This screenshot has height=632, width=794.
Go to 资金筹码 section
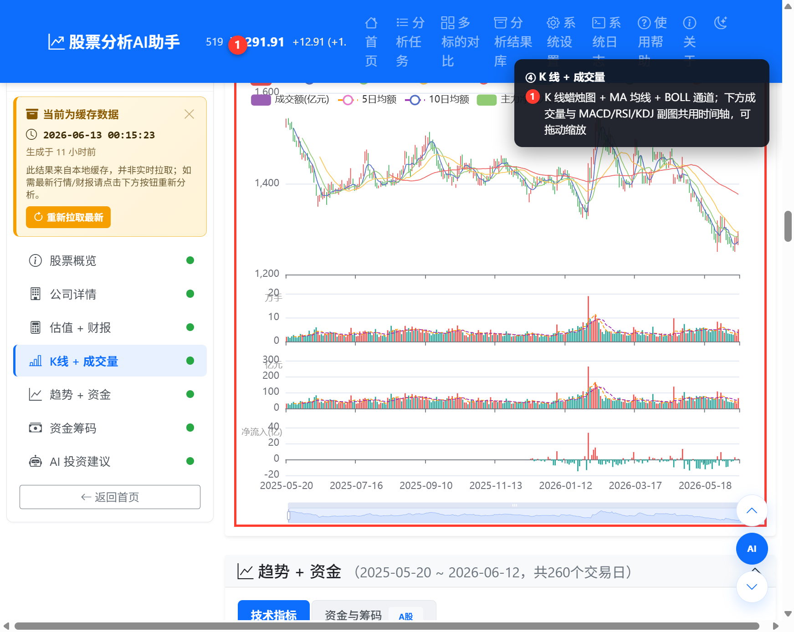pyautogui.click(x=110, y=428)
